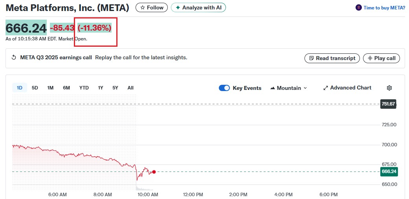Click expand arrows icon for Advanced Chart
The height and width of the screenshot is (199, 409).
(x=325, y=88)
